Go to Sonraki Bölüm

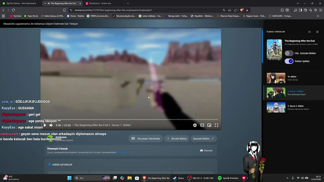tap(203, 139)
